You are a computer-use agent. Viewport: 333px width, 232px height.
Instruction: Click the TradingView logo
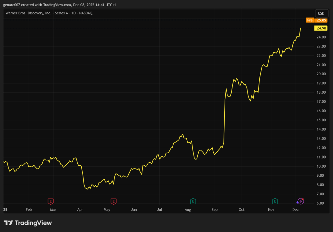[28, 223]
